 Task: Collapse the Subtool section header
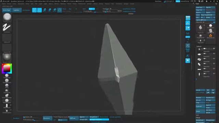(199, 46)
